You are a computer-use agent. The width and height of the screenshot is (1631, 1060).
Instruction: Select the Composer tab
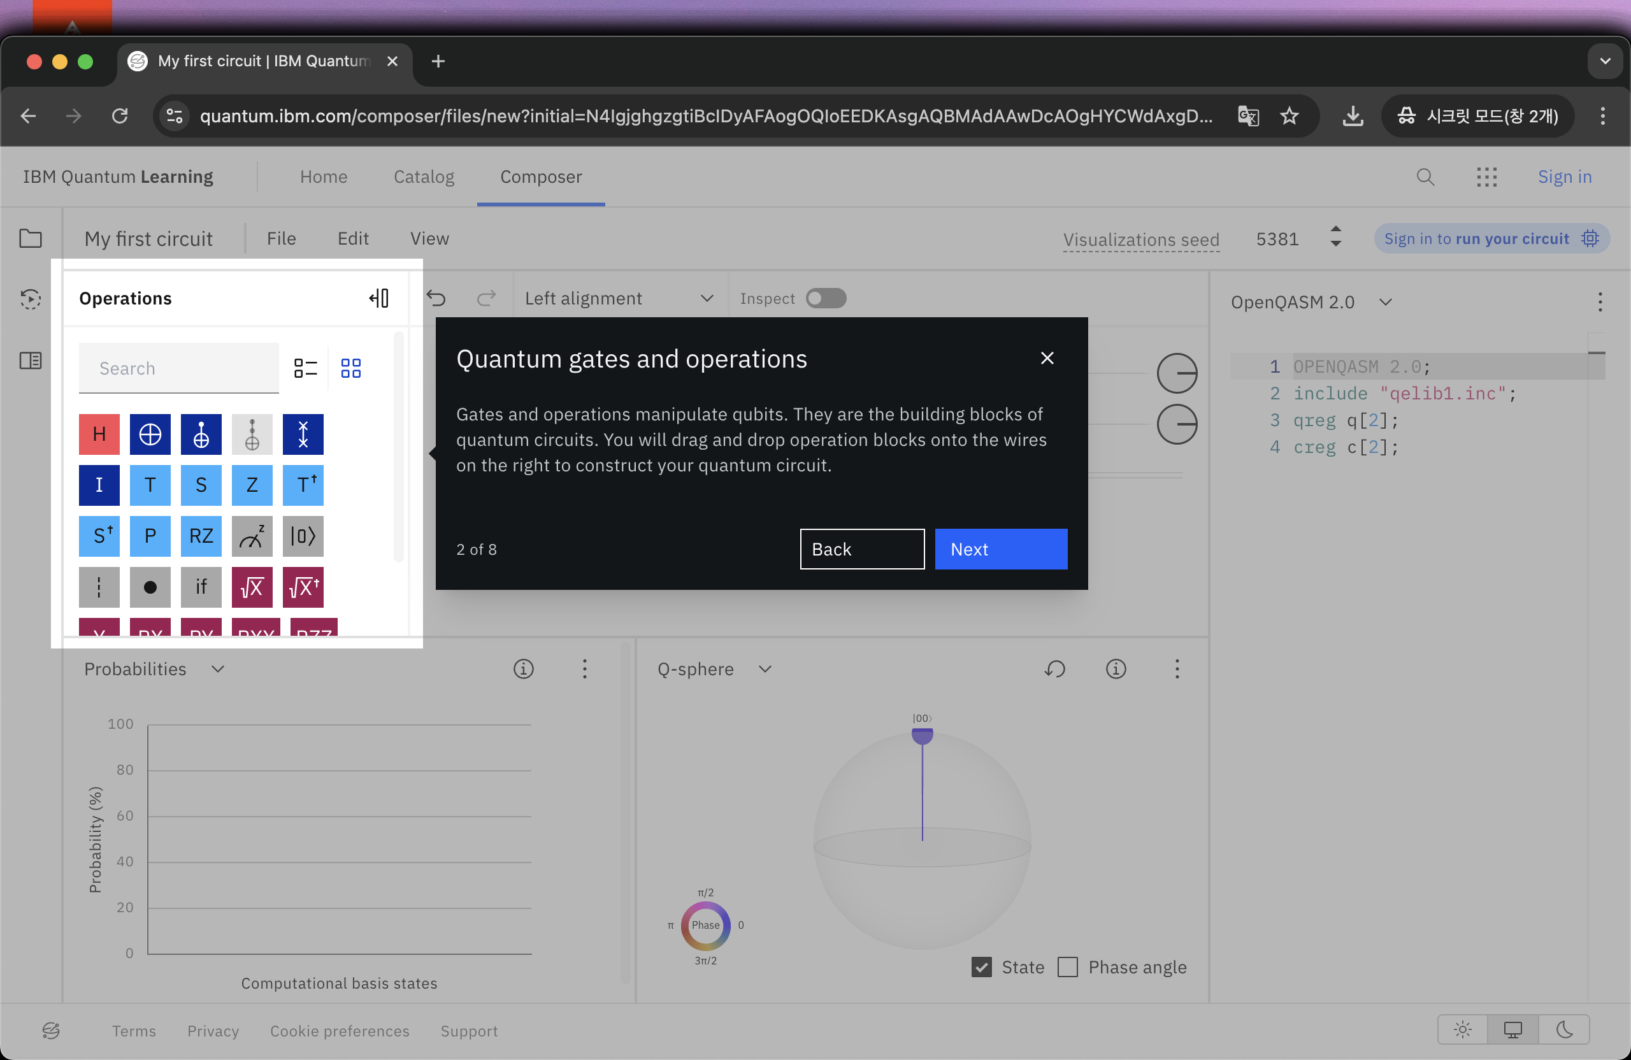[x=541, y=177]
